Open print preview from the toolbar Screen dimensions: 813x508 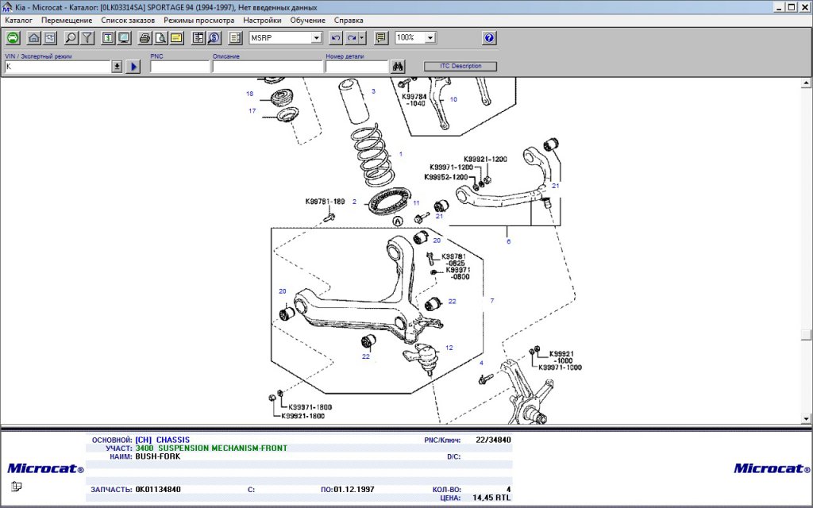[160, 37]
